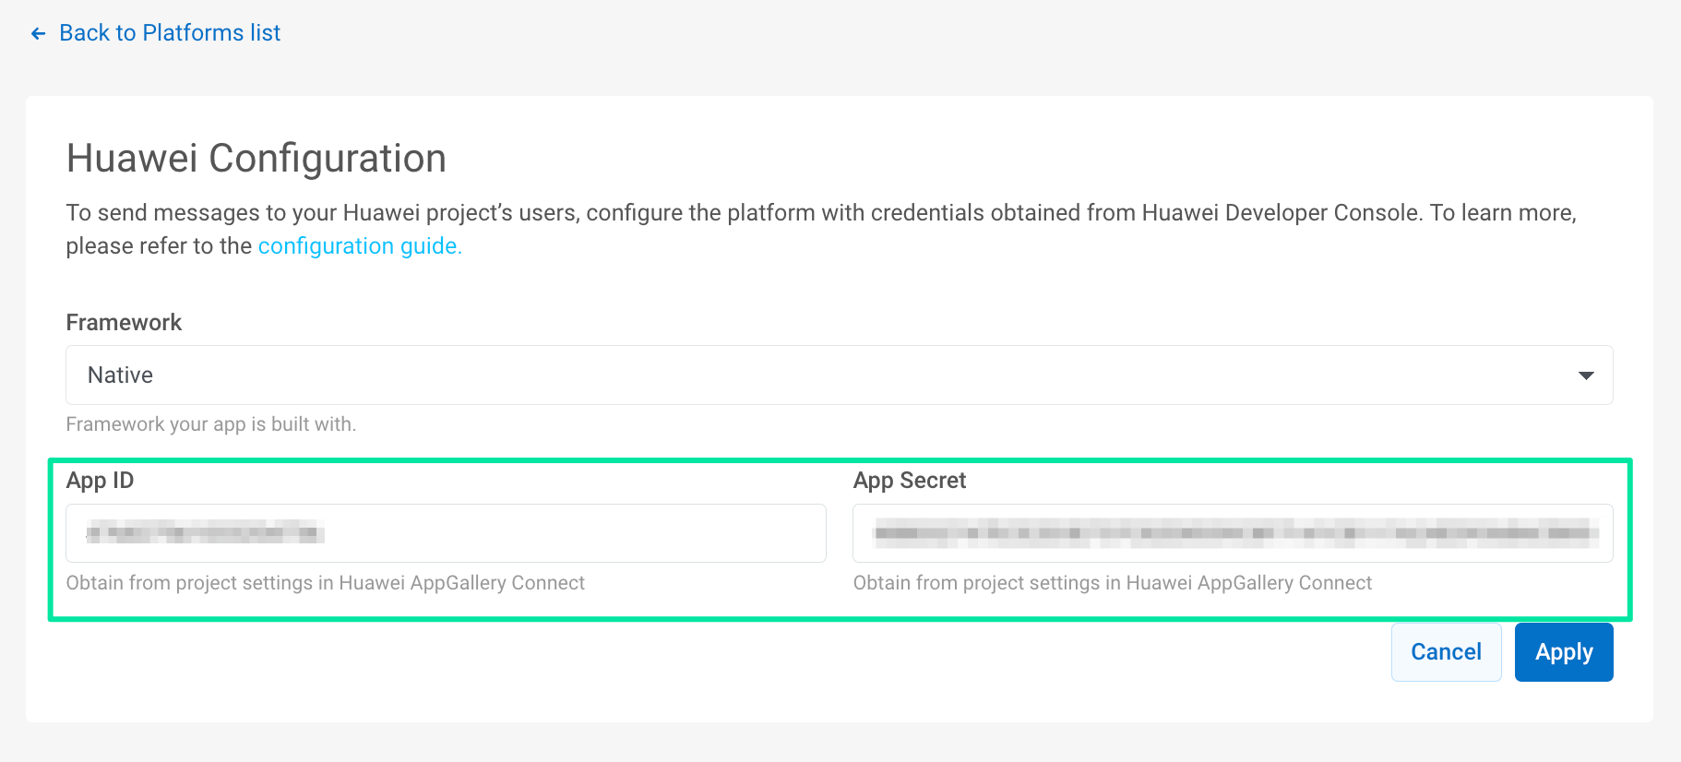Screen dimensions: 1681x762
Task: Click the back arrow icon
Action: [x=38, y=34]
